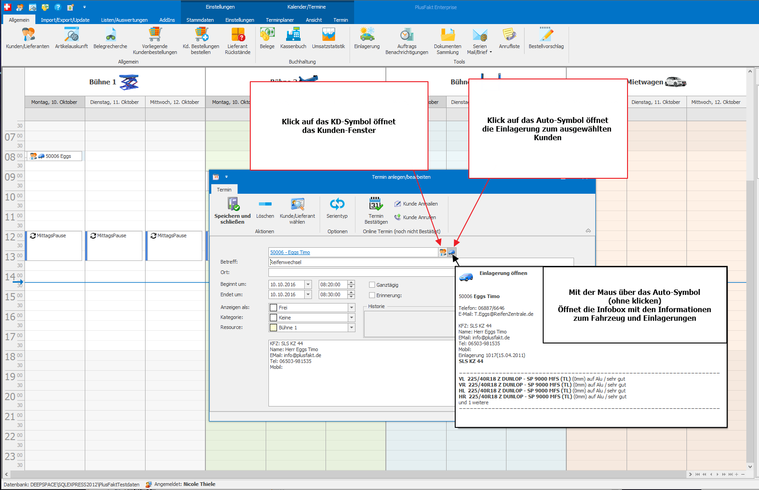This screenshot has width=759, height=490.
Task: Click calendar quick-access icon in main title bar
Action: 70,7
